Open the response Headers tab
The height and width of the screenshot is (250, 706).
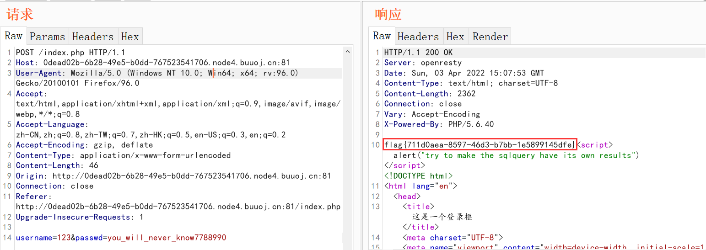(418, 37)
